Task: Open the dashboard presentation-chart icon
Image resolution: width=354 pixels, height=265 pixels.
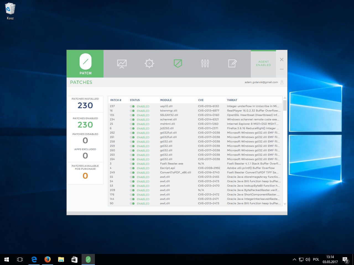Action: (x=122, y=63)
